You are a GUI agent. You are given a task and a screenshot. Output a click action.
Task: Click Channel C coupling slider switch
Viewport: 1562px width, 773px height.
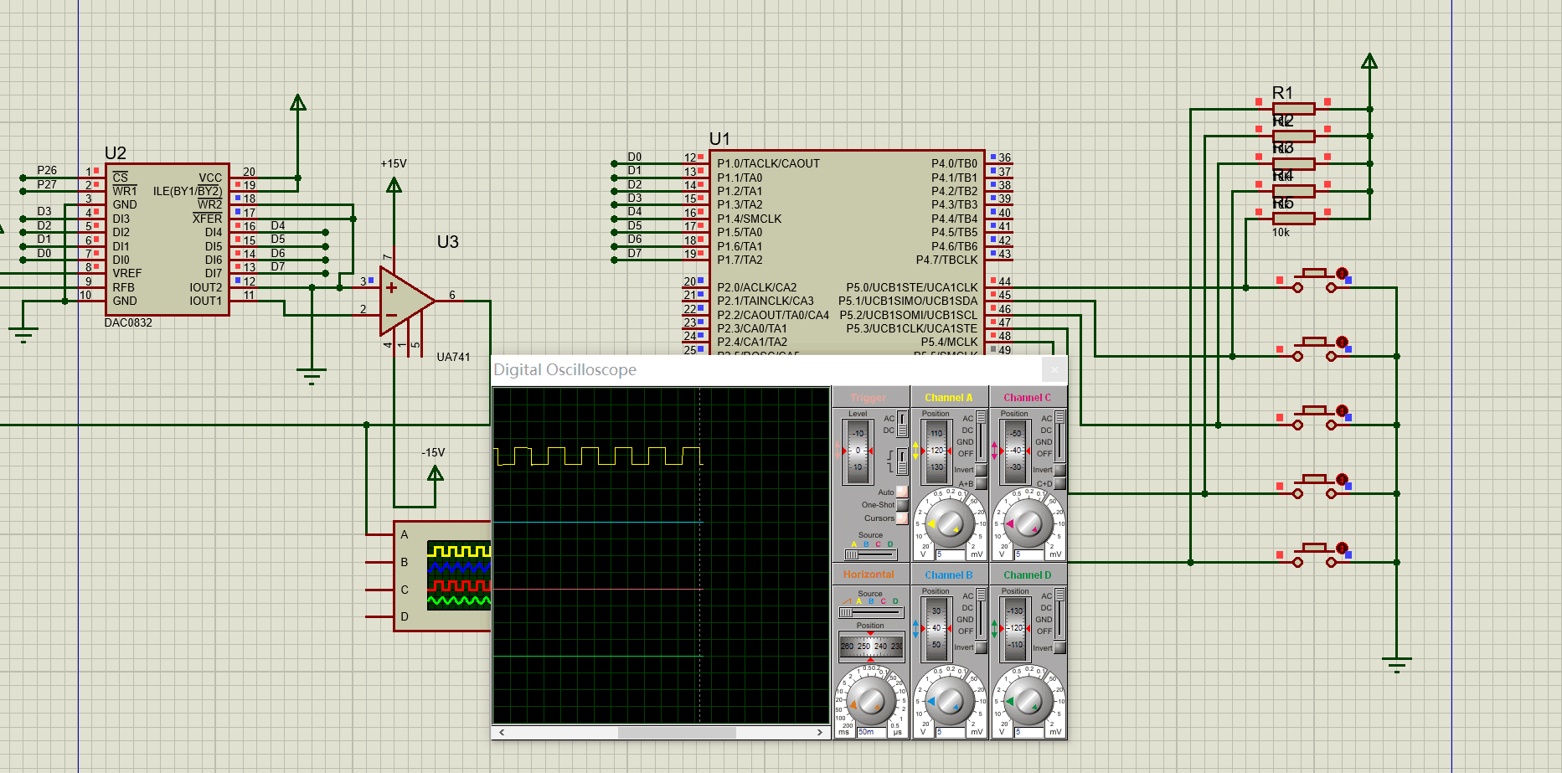1059,435
